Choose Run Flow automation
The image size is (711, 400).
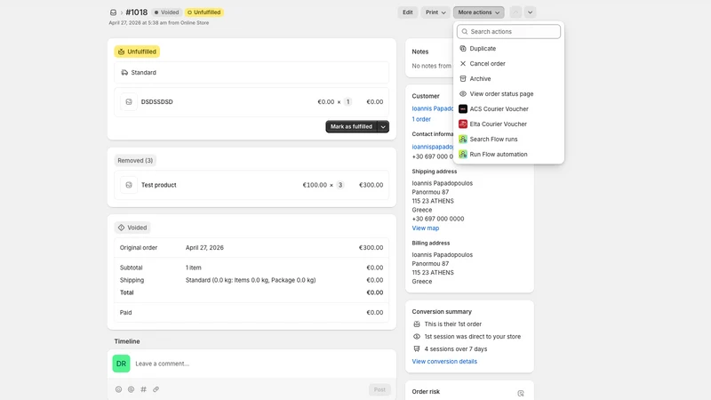tap(508, 154)
